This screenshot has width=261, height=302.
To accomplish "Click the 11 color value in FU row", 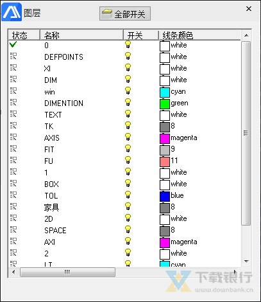I will (174, 161).
